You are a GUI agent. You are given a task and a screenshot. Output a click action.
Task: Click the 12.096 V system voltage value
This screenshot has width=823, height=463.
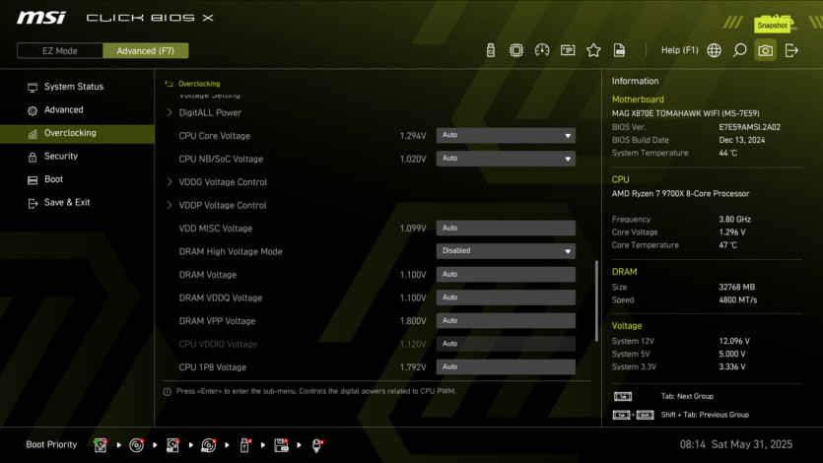click(733, 341)
